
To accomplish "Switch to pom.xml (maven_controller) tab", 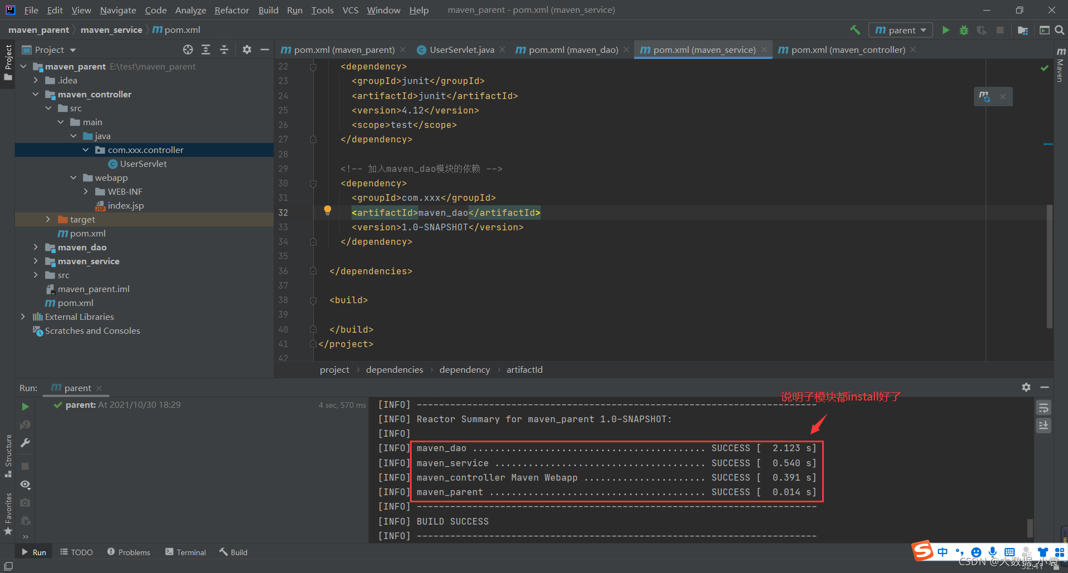I will [x=848, y=50].
